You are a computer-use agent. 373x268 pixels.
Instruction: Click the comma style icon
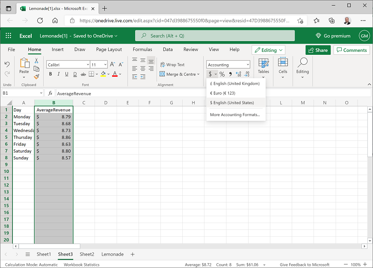tap(230, 74)
